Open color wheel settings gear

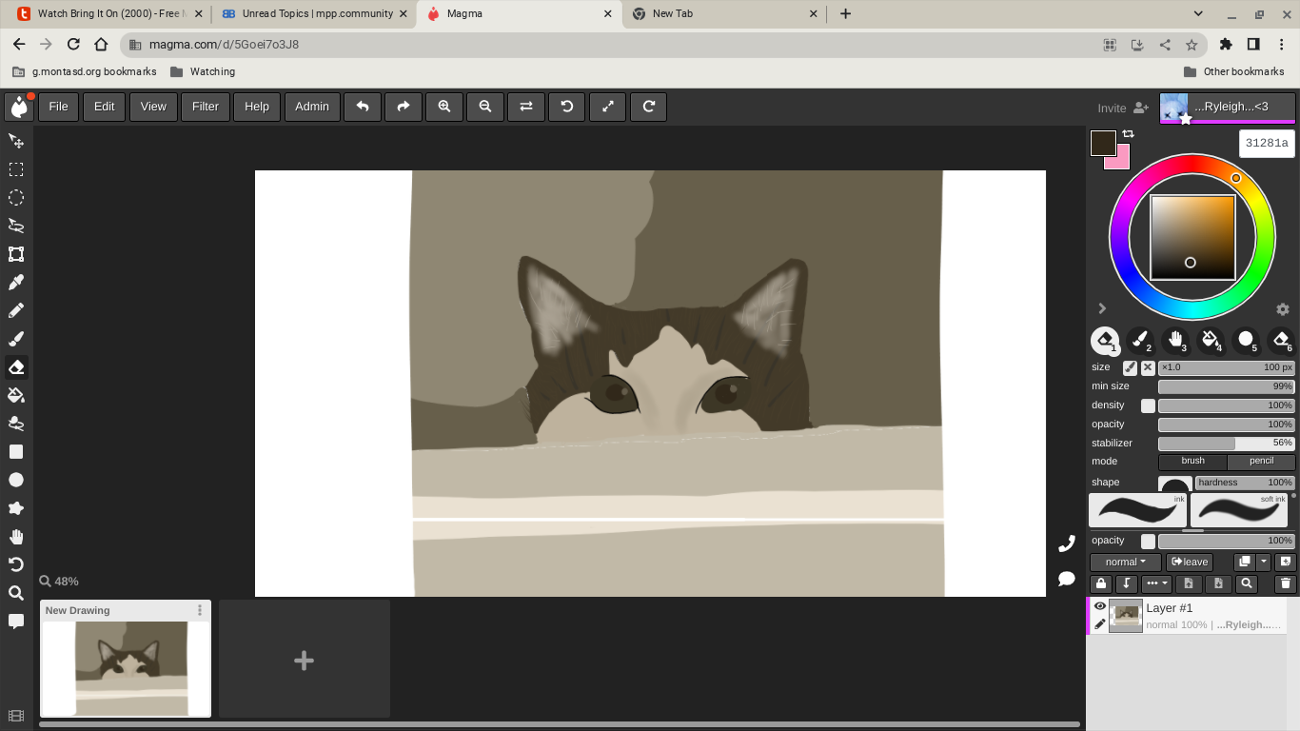point(1283,309)
